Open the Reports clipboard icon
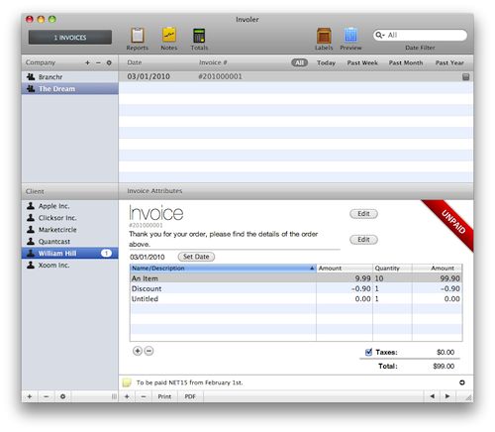 pyautogui.click(x=138, y=36)
